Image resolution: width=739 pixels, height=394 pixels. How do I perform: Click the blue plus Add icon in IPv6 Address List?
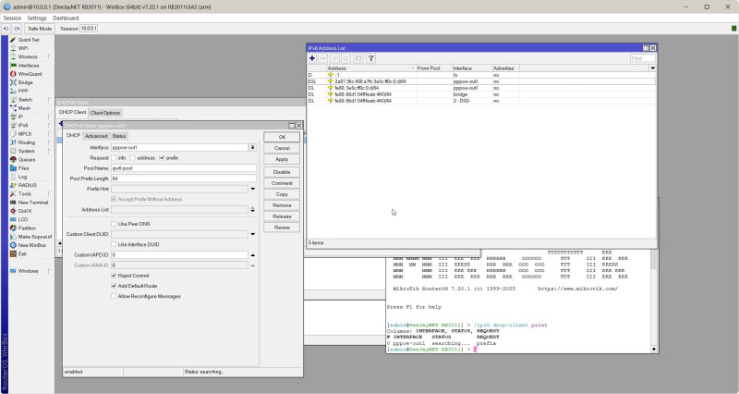pyautogui.click(x=312, y=58)
